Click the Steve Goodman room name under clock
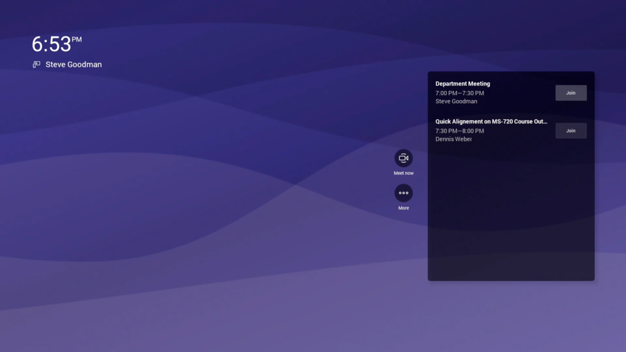This screenshot has width=626, height=352. [73, 64]
